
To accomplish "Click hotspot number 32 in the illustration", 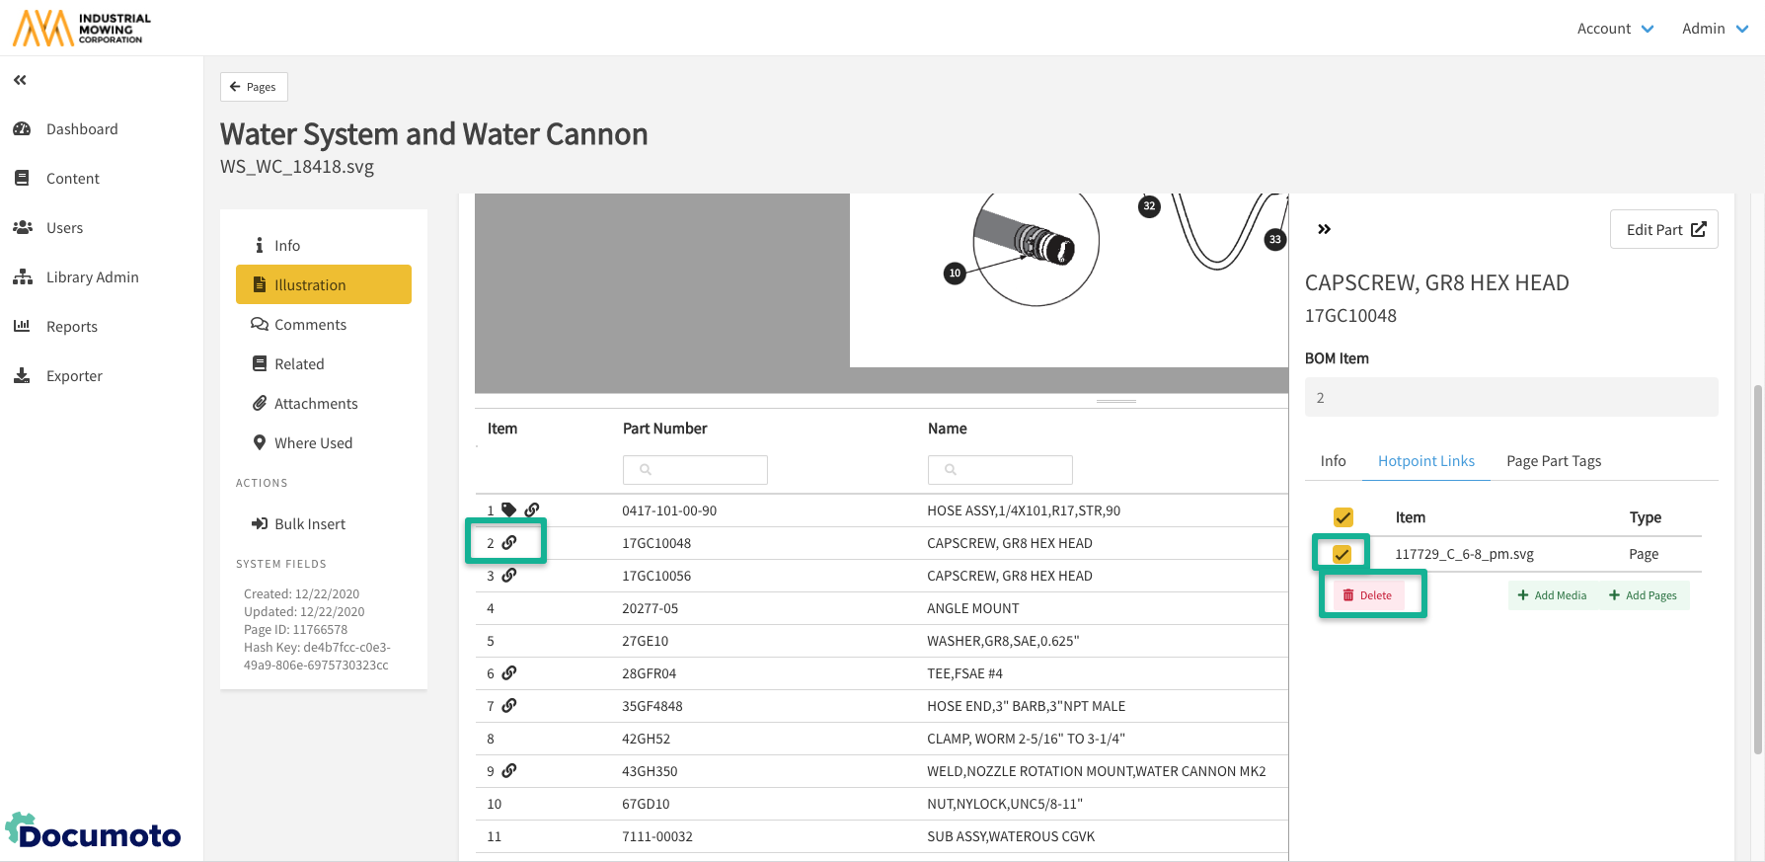I will point(1149,206).
